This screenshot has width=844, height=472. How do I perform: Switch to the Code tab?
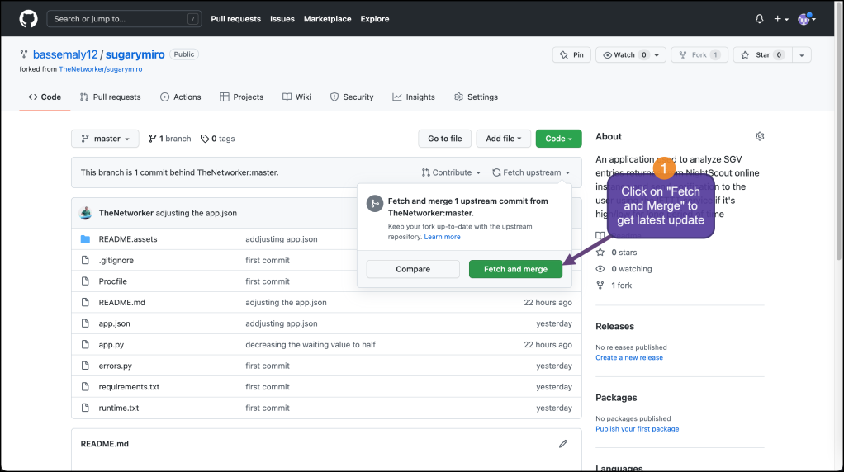[x=45, y=97]
